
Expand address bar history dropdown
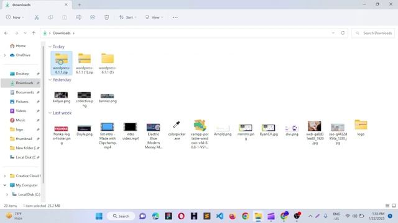point(333,33)
